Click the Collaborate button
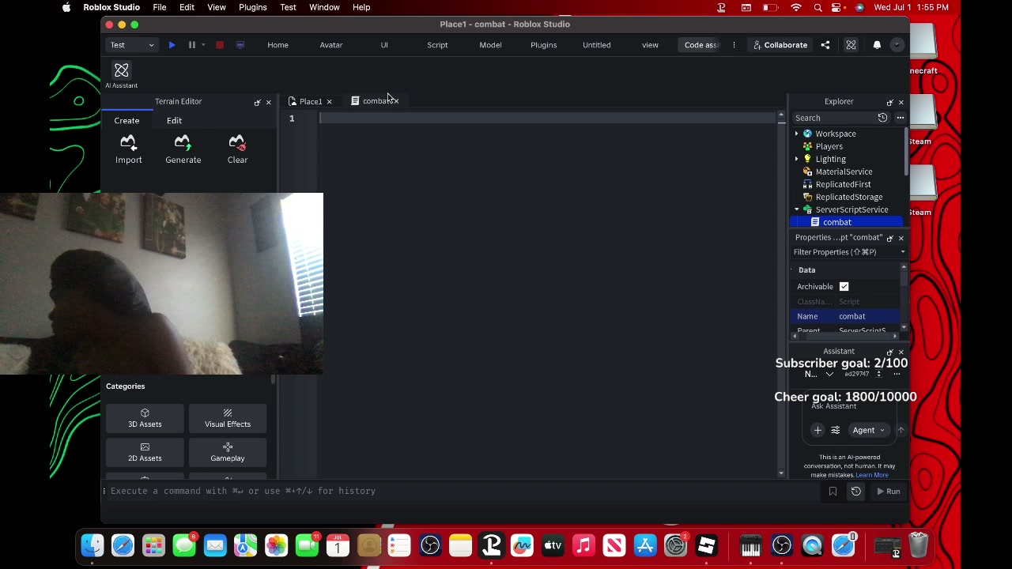Viewport: 1012px width, 569px height. [x=780, y=45]
